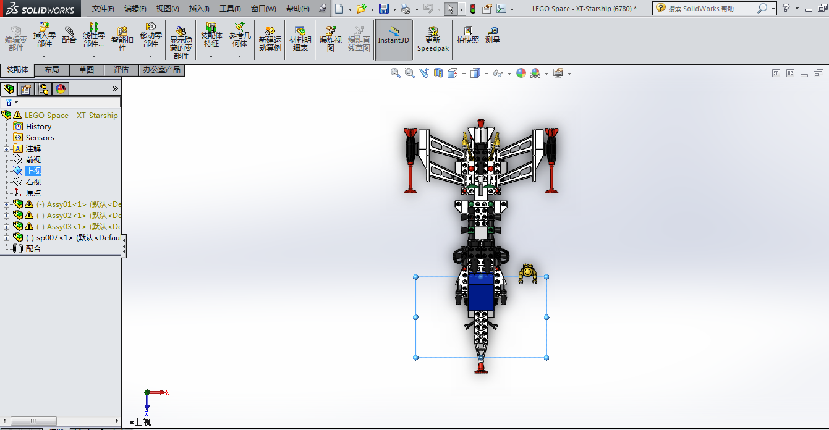Select the 测量 (Measure) tool

[493, 35]
